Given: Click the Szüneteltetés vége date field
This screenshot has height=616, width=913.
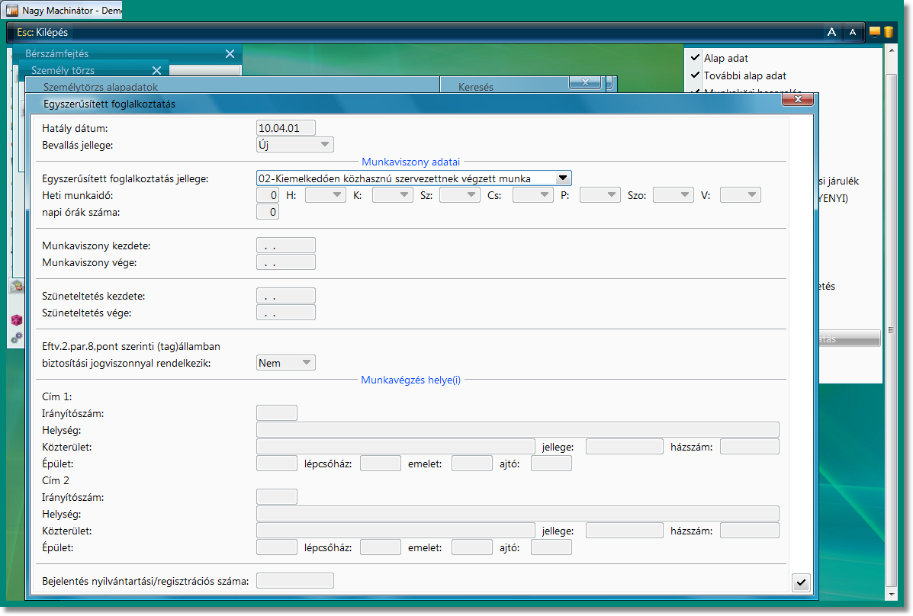Looking at the screenshot, I should 286,312.
